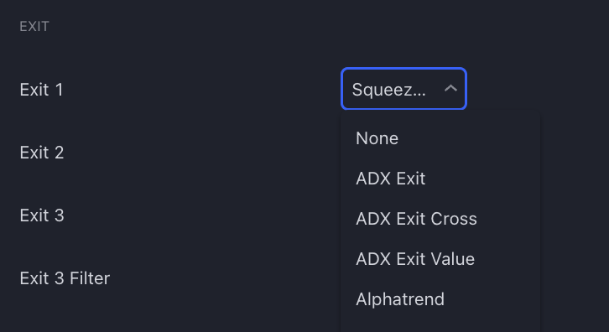This screenshot has width=609, height=332.
Task: Choose Alphatrend as the exit type
Action: click(440, 299)
